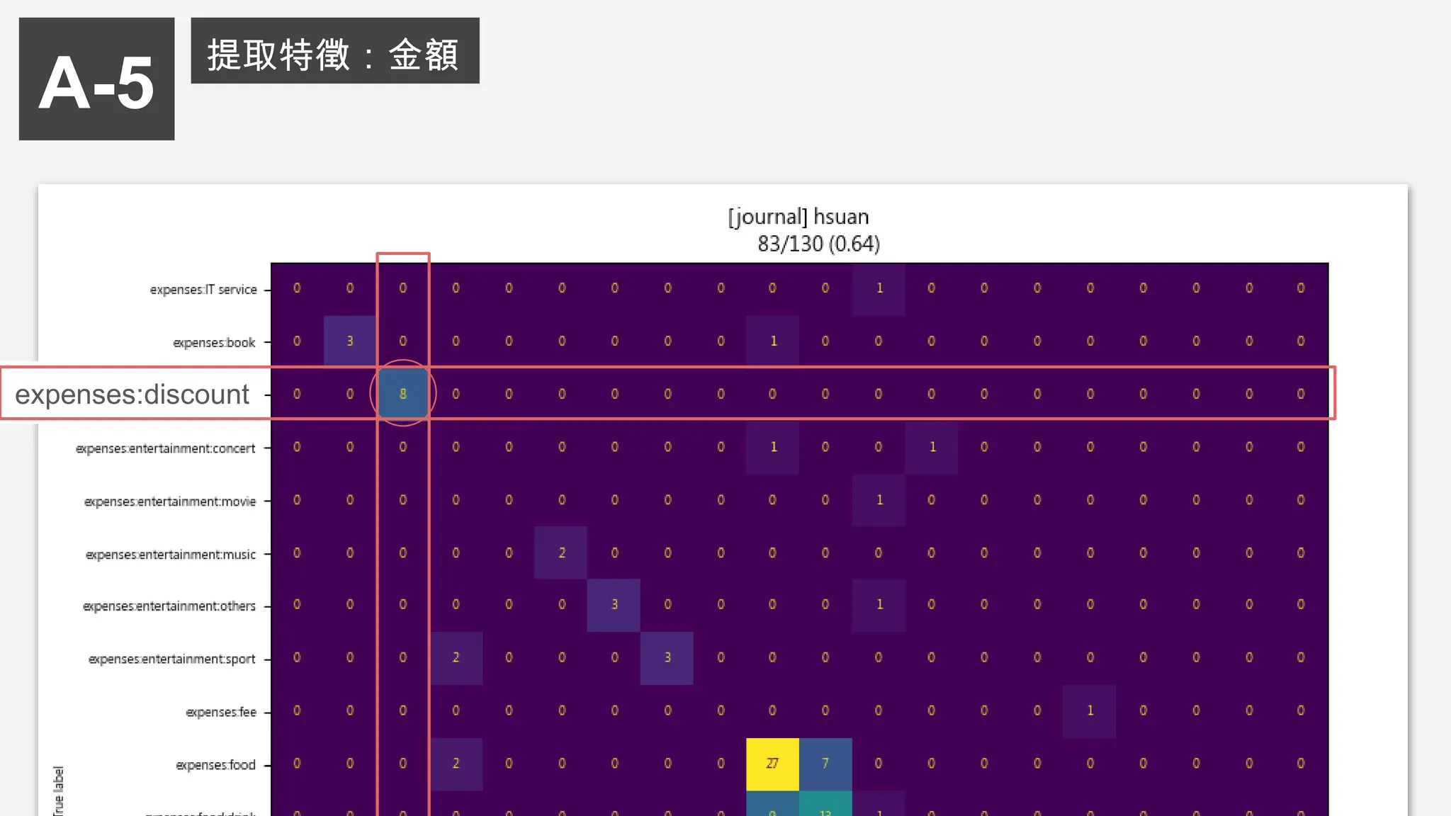Image resolution: width=1451 pixels, height=816 pixels.
Task: Click the expenses:fee axis label
Action: coord(221,712)
